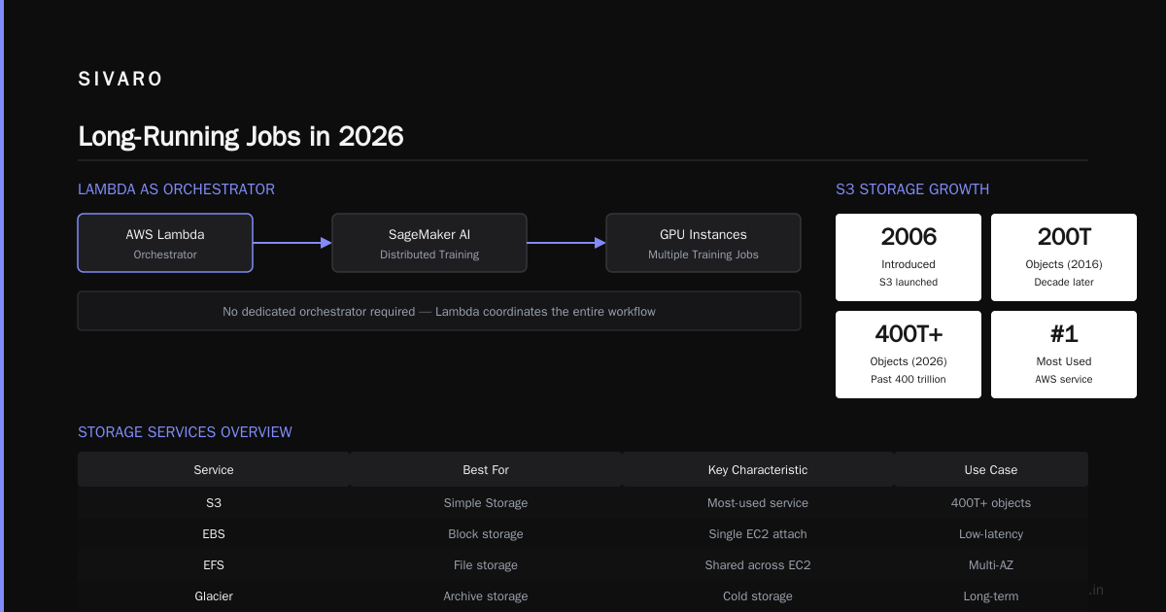The width and height of the screenshot is (1166, 612).
Task: Select the Long-Running Jobs in 2026 heading
Action: coord(241,136)
